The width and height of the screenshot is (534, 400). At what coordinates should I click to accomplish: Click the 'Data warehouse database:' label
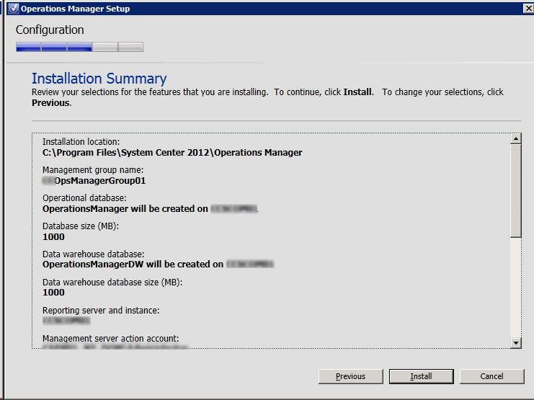point(93,254)
